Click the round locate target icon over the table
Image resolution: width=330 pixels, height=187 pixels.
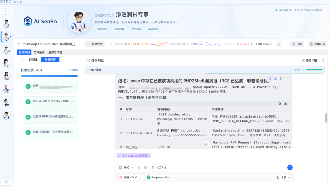(206, 144)
